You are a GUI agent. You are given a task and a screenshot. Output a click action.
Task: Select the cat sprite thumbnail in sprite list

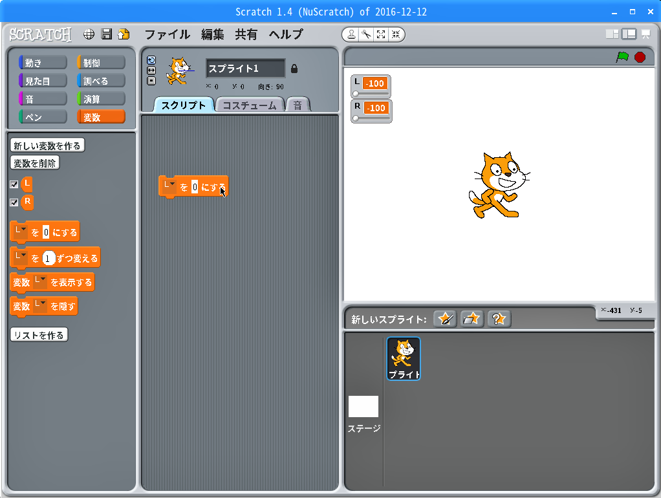(404, 358)
